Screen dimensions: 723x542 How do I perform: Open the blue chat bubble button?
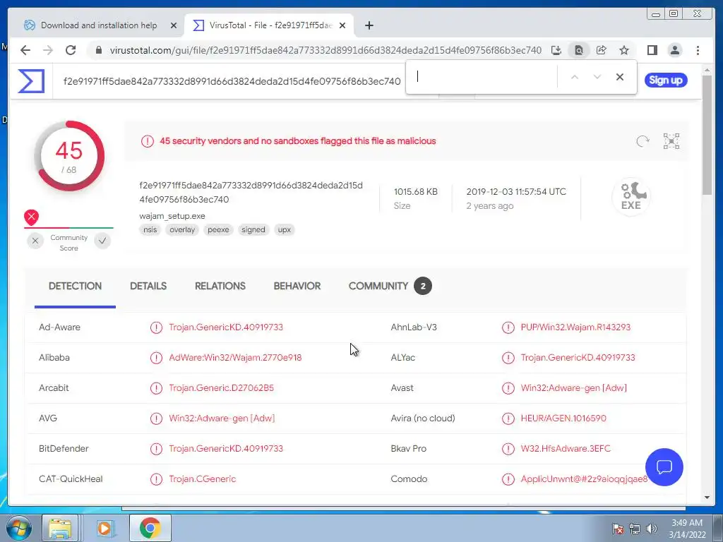click(x=664, y=467)
